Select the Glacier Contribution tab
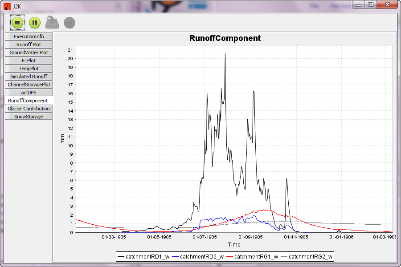This screenshot has height=267, width=401. point(29,109)
